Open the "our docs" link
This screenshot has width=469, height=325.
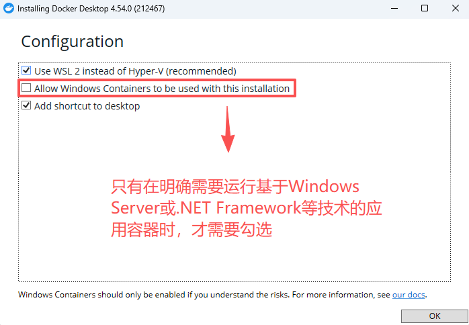(409, 295)
